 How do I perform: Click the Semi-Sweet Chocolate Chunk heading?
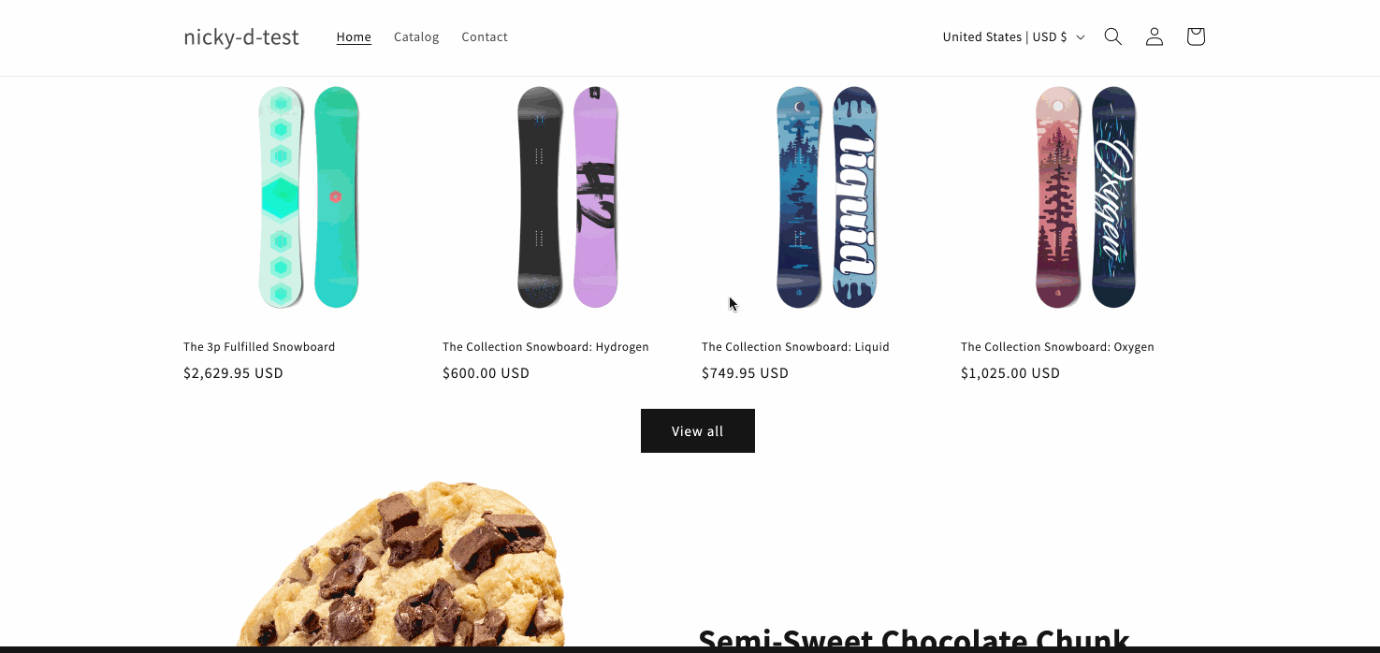click(914, 638)
